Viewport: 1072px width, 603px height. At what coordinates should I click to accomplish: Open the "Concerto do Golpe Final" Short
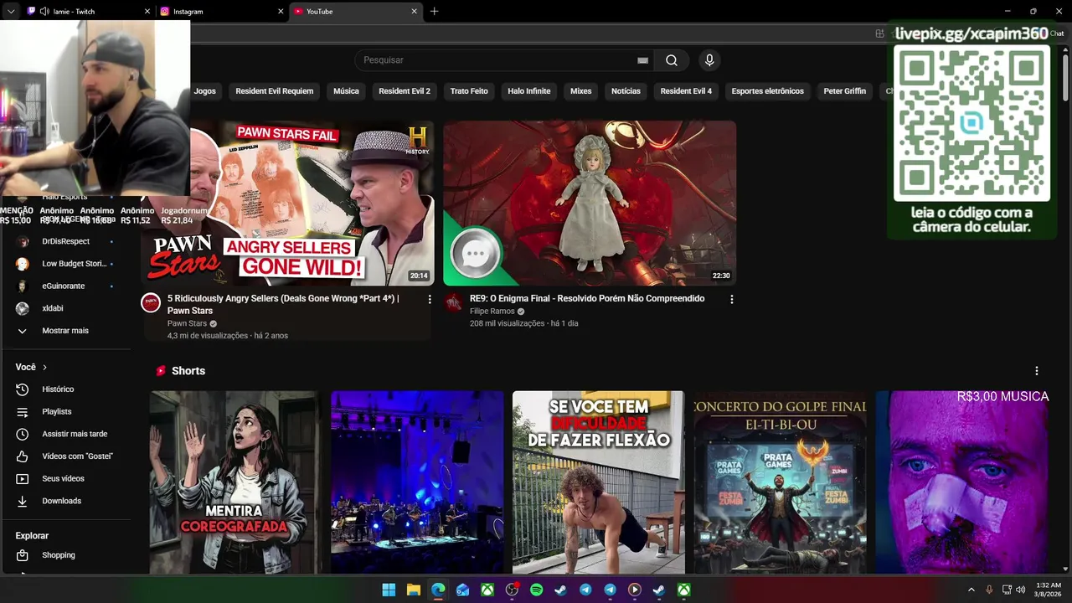tap(780, 482)
